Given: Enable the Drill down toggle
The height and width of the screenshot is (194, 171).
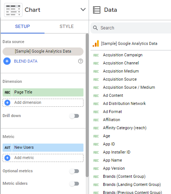Looking at the screenshot, I should pos(74,116).
